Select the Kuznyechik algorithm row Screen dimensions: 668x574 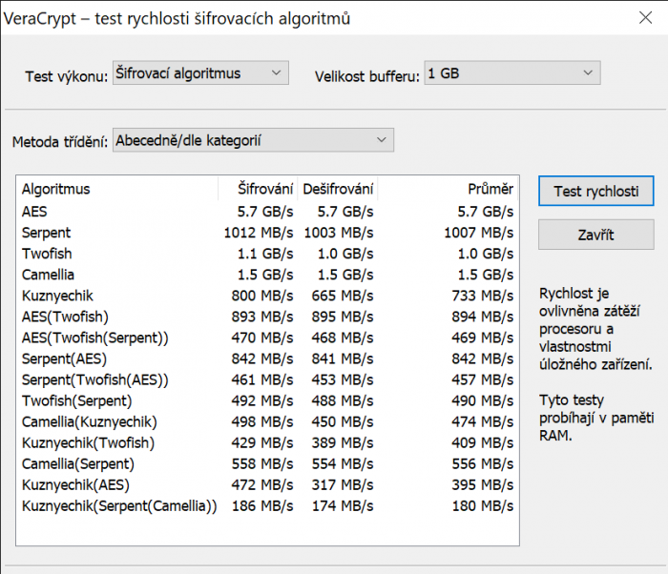[57, 296]
